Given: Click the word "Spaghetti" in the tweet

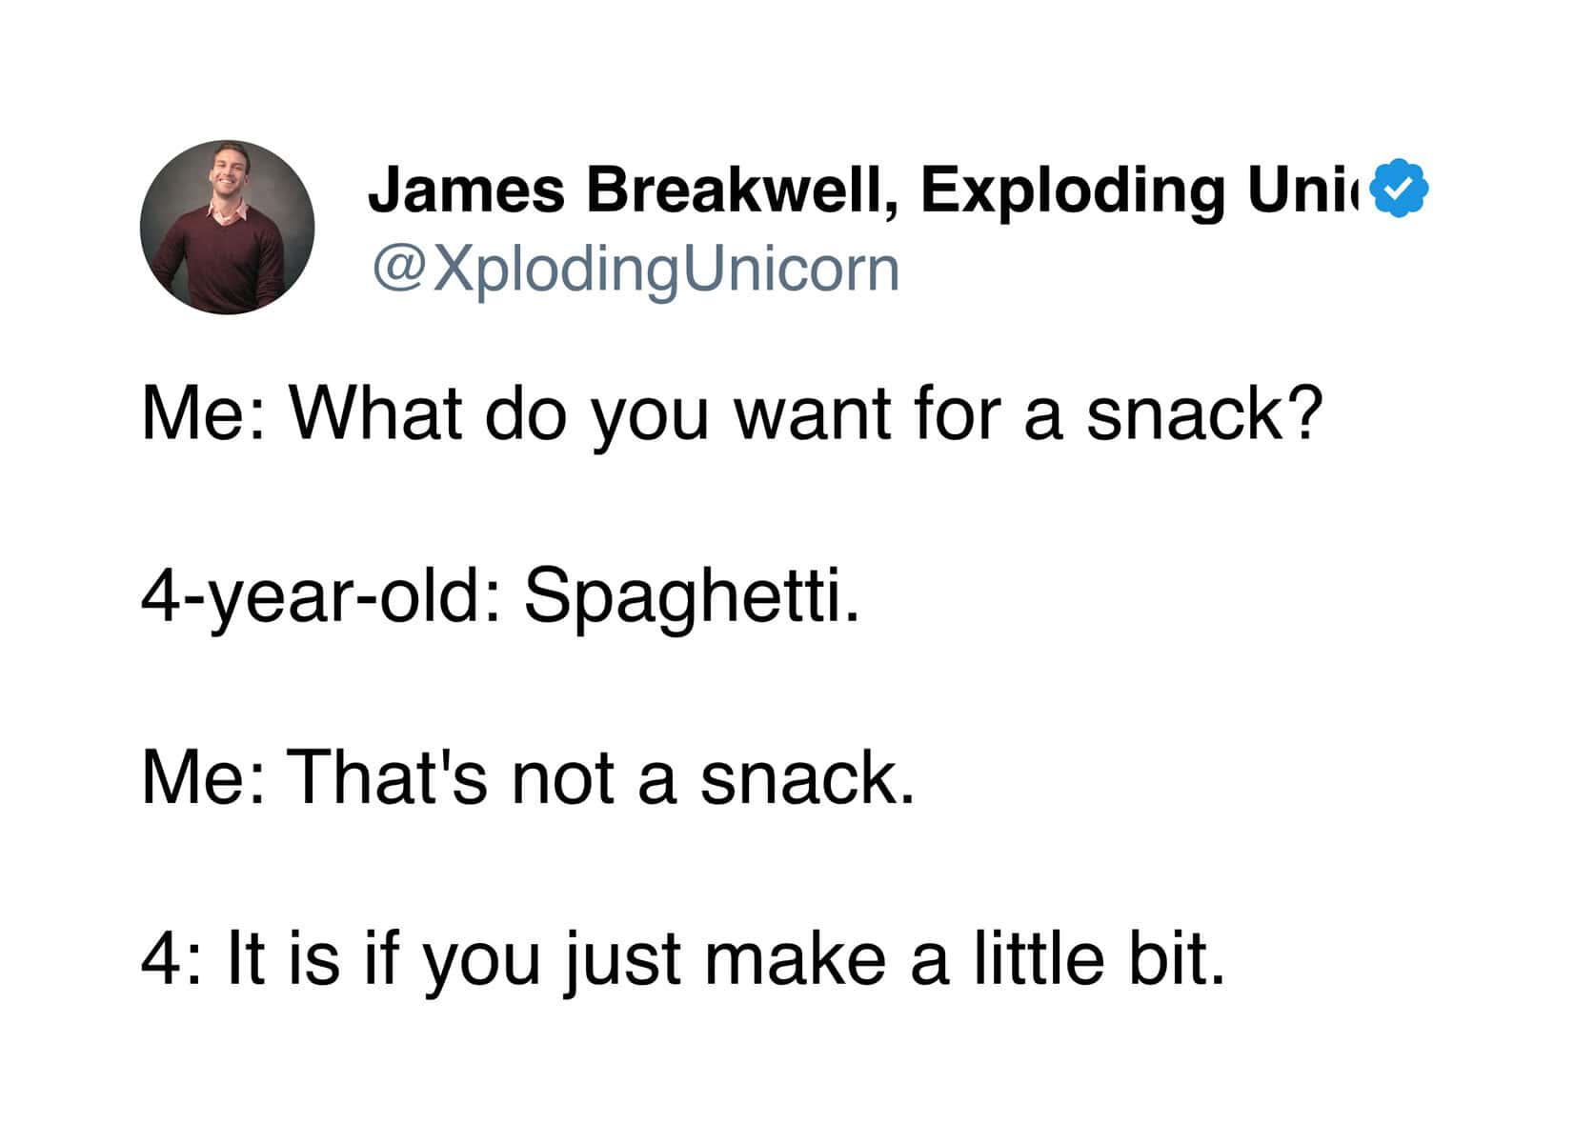Looking at the screenshot, I should pyautogui.click(x=690, y=596).
